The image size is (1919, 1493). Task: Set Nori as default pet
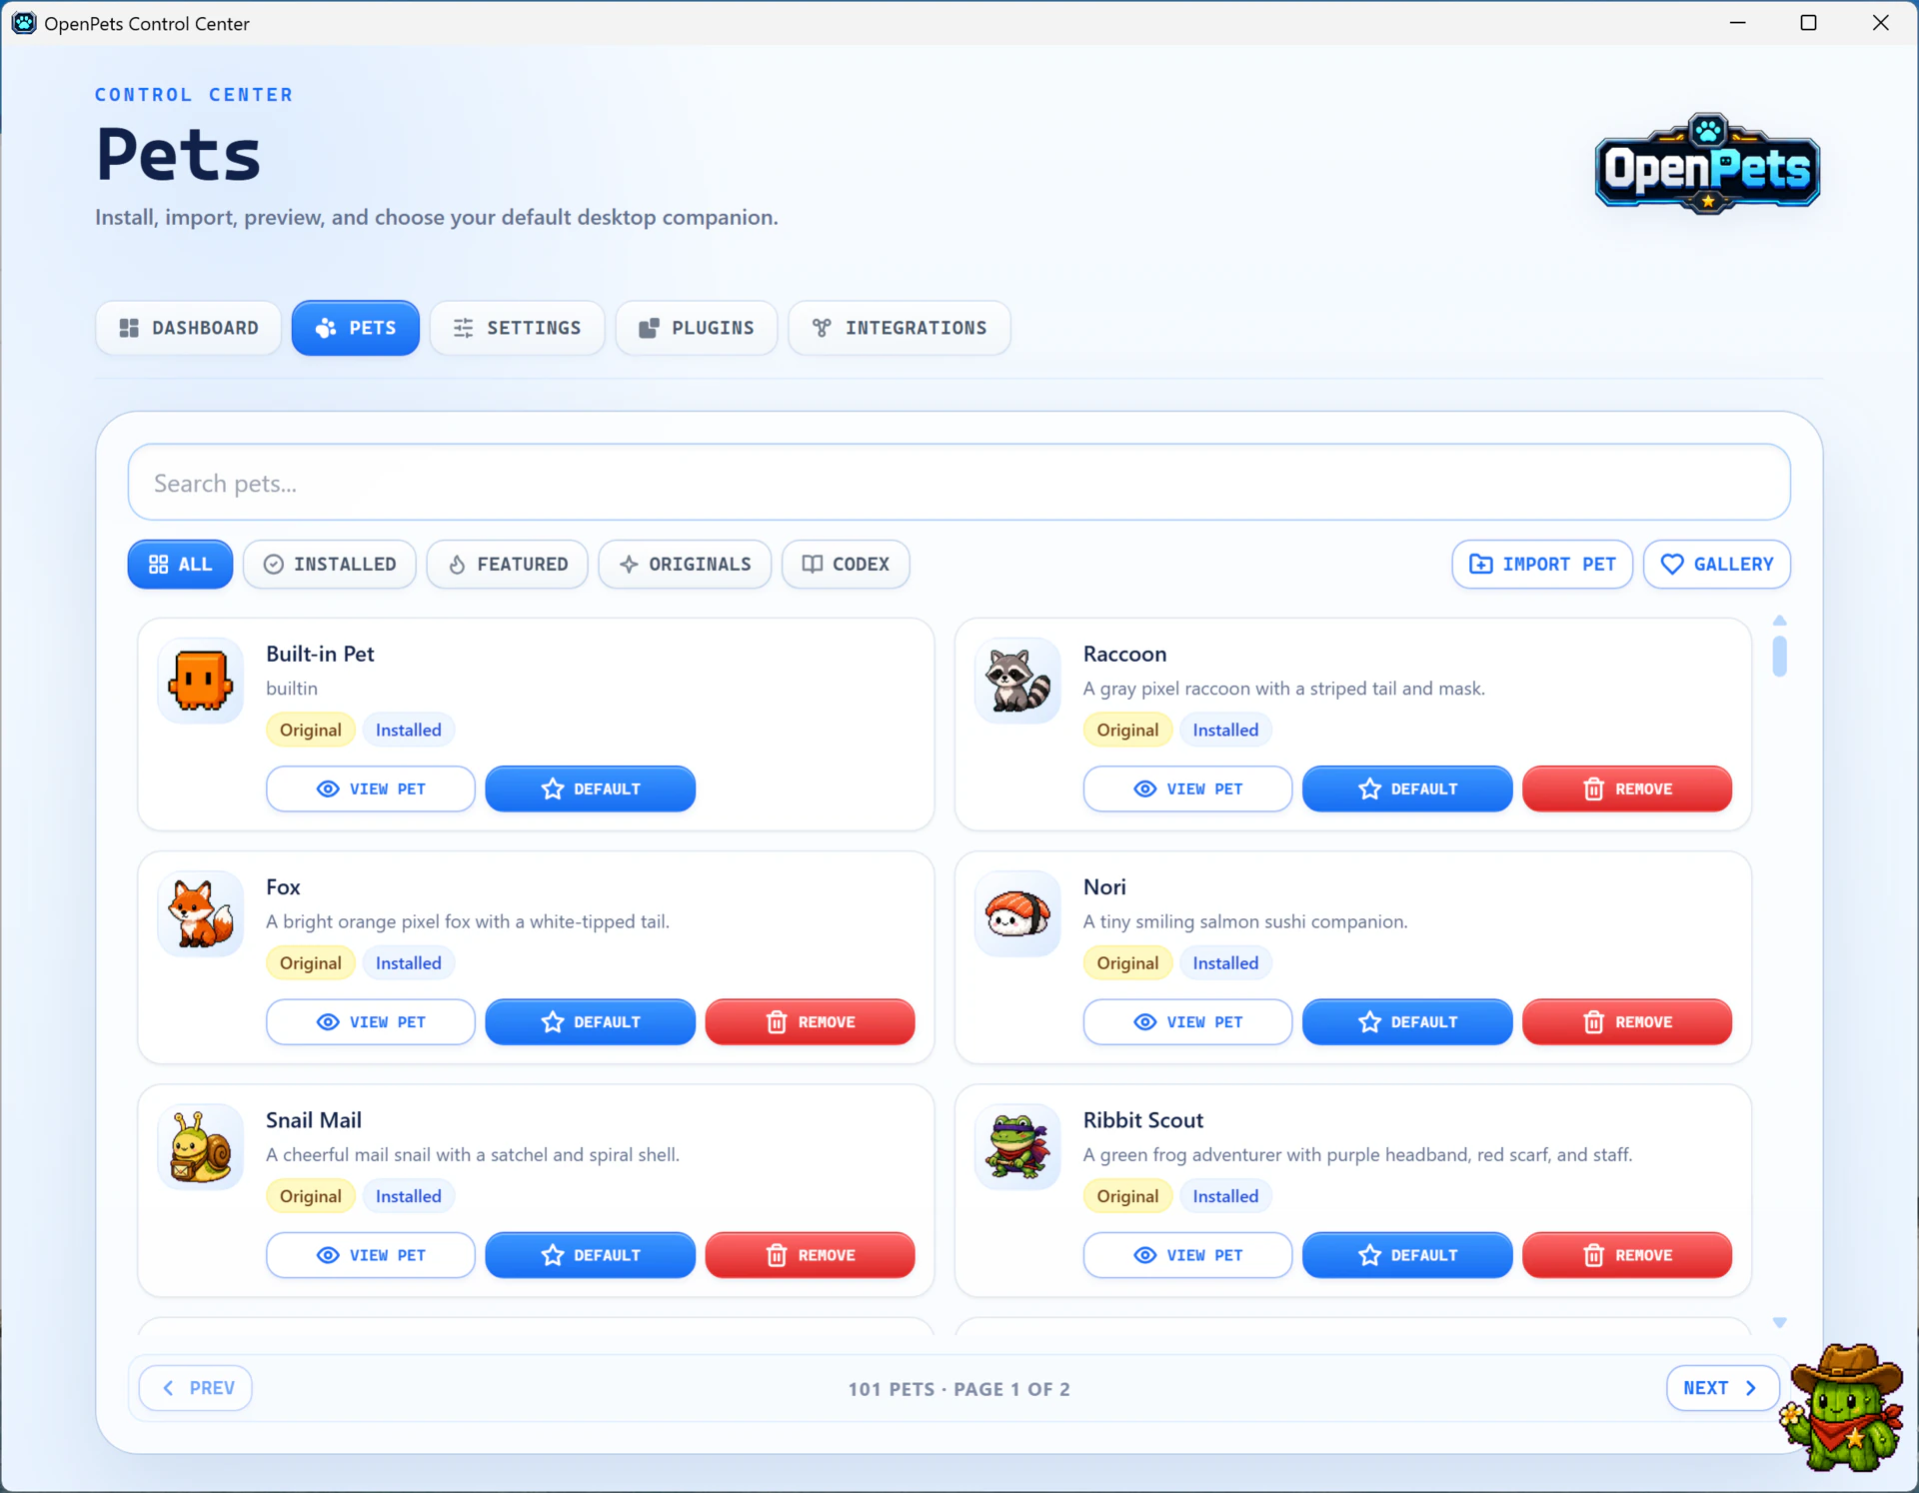tap(1407, 1021)
